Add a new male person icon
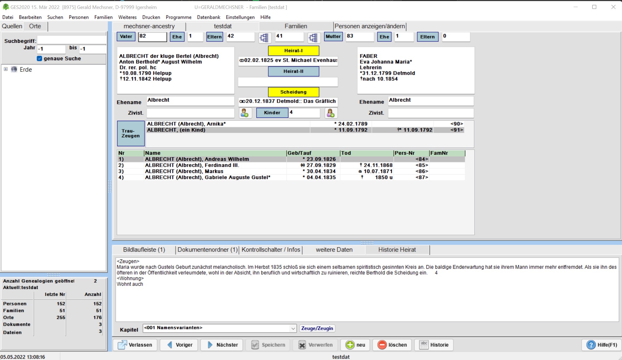Screen dimensions: 622x360 (x=245, y=113)
